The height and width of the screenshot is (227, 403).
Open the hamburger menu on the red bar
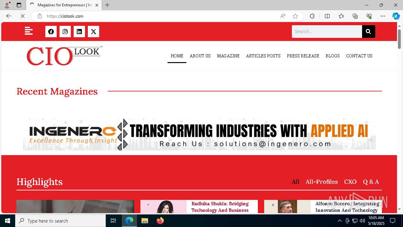click(x=29, y=31)
